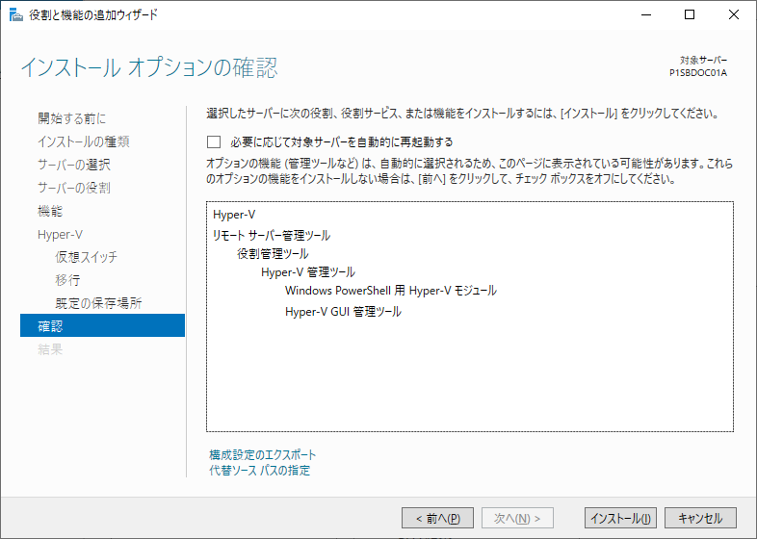This screenshot has height=539, width=757.
Task: Select リモート サーバー管理ツール in the list
Action: pos(272,236)
